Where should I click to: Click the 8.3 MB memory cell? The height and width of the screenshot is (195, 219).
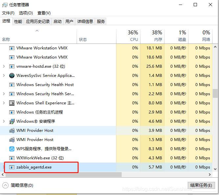coord(152,149)
